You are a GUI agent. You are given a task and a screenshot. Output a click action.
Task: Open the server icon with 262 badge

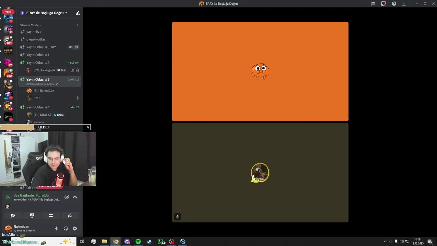(x=8, y=73)
